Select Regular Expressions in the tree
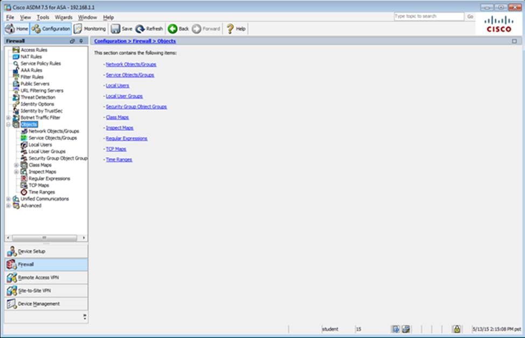 [49, 178]
